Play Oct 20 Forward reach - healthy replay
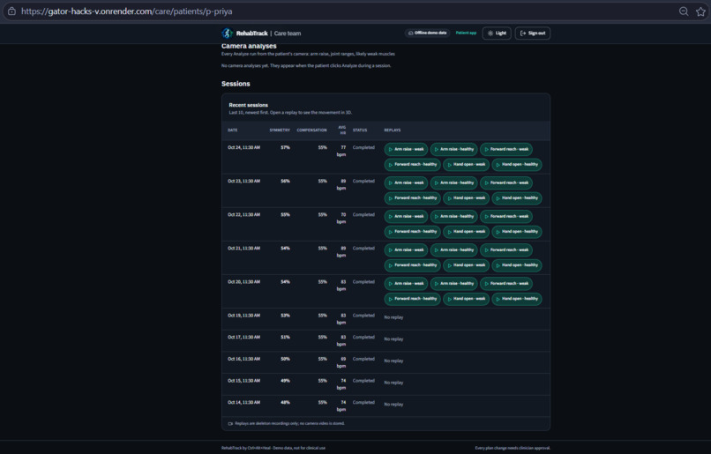 (412, 299)
